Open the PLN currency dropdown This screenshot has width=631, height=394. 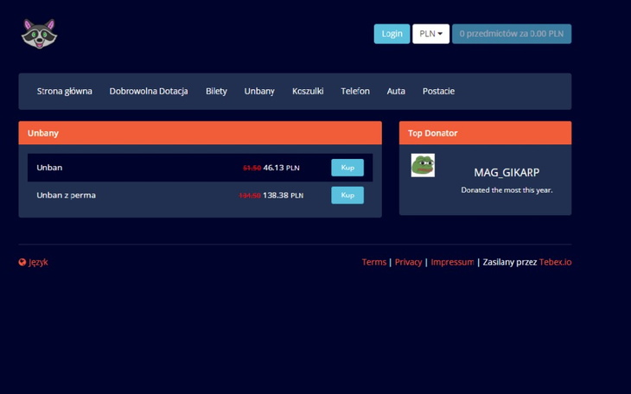(x=430, y=34)
